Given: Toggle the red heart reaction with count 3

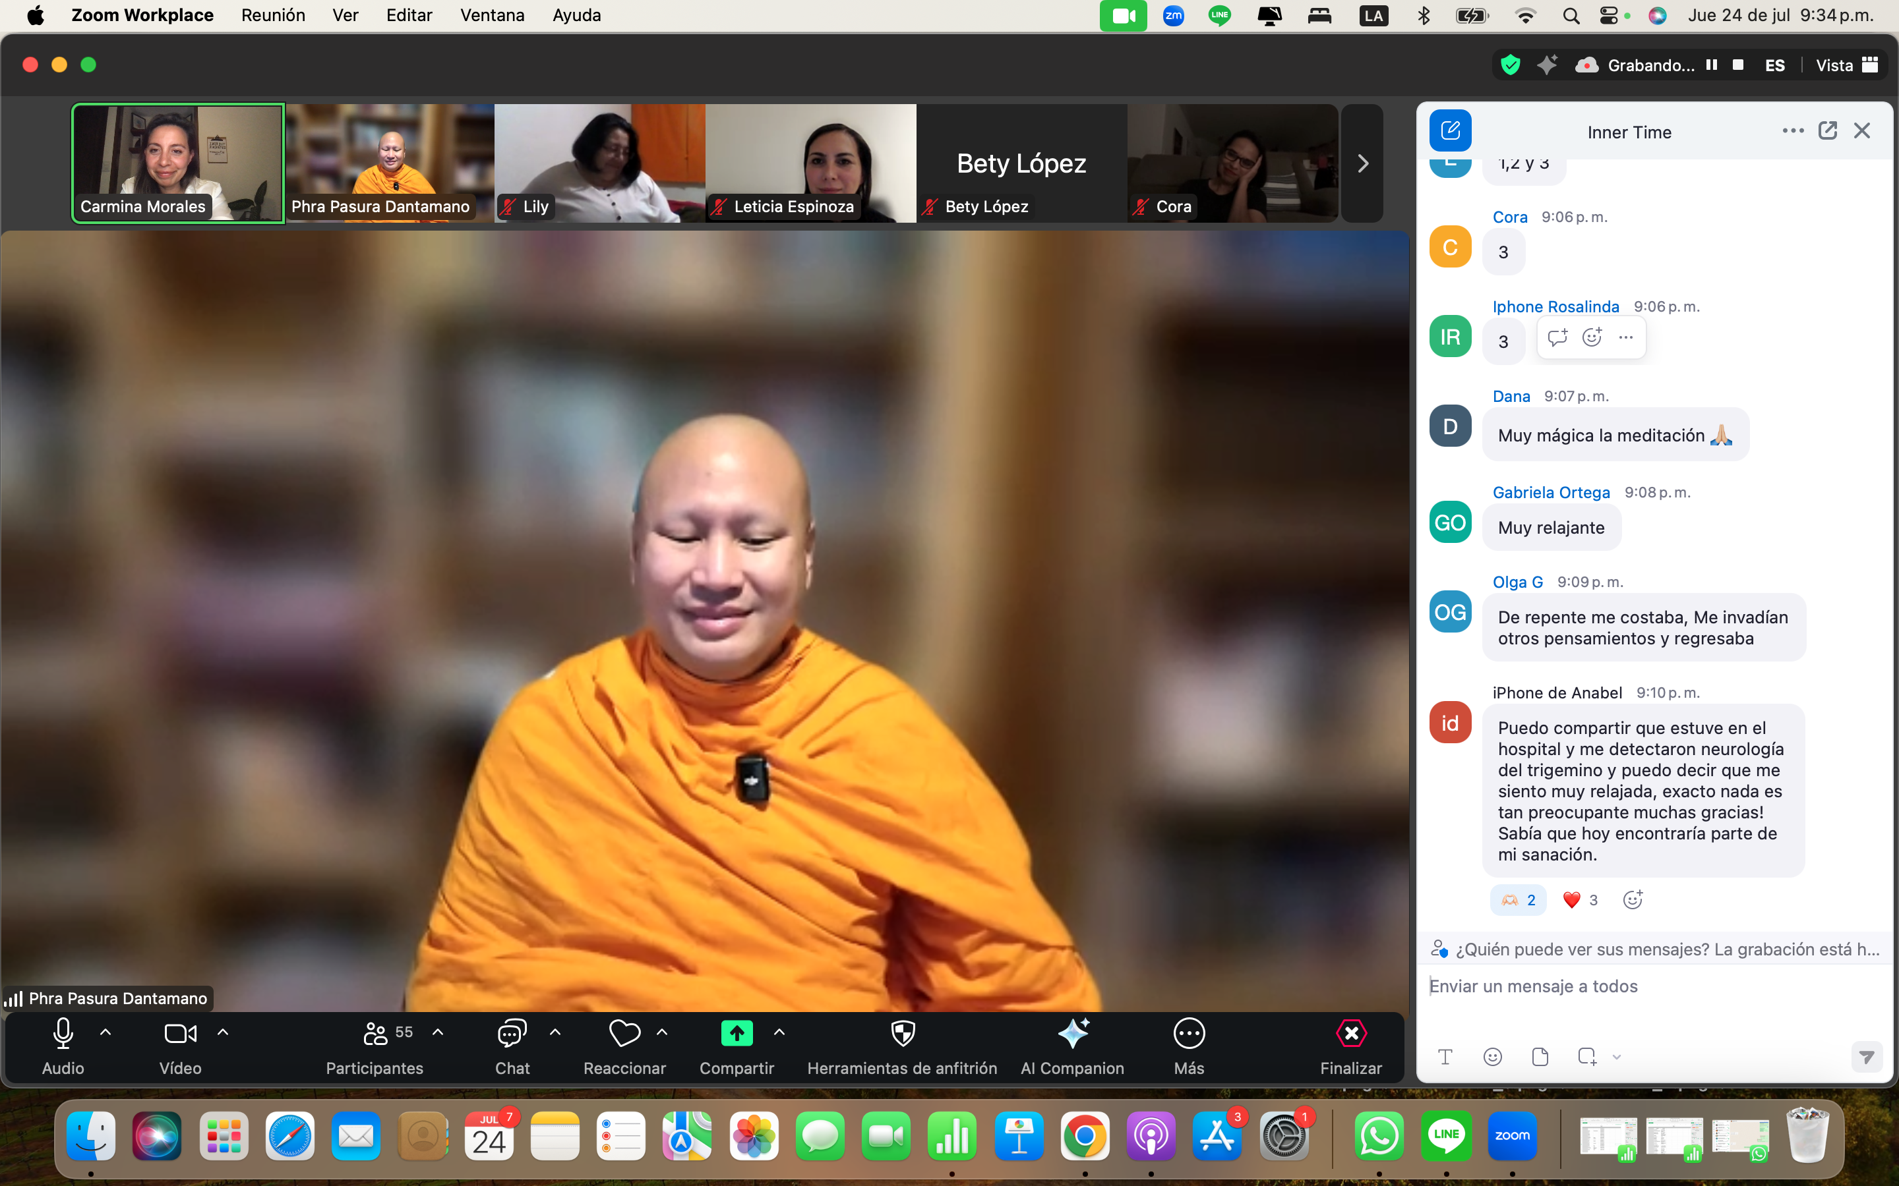Looking at the screenshot, I should (1581, 899).
